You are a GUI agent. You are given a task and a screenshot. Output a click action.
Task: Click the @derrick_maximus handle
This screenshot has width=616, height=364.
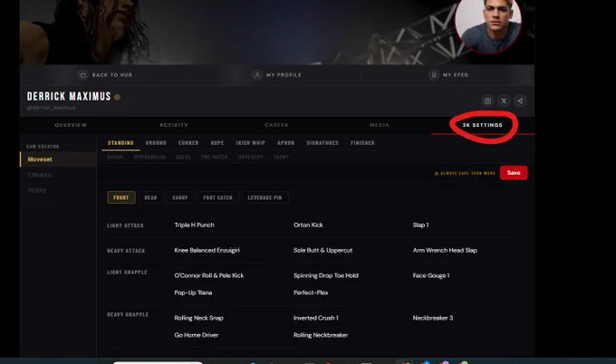point(51,108)
